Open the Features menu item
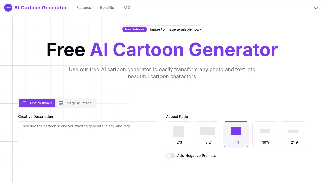The width and height of the screenshot is (324, 182). tap(84, 8)
